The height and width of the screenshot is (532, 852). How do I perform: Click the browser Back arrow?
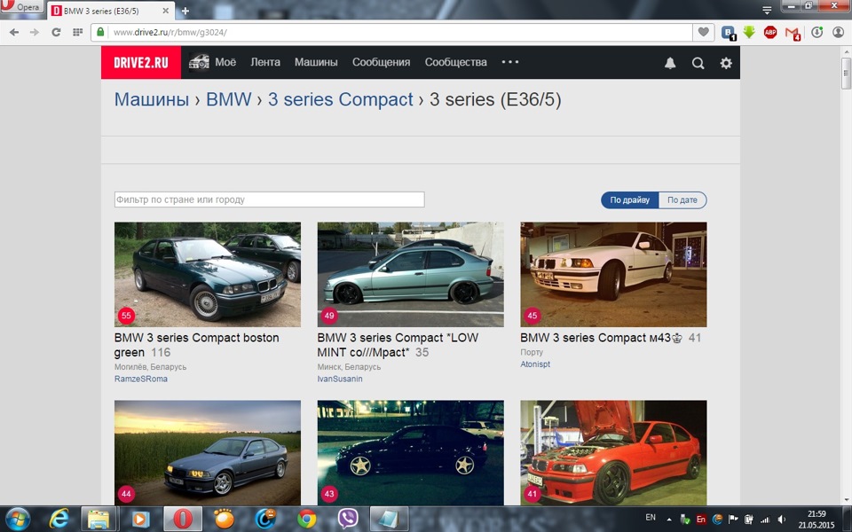[x=14, y=33]
